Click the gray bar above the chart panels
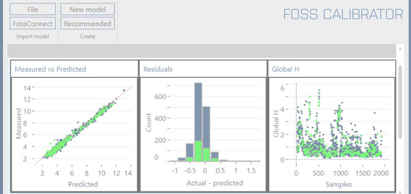 pyautogui.click(x=201, y=51)
